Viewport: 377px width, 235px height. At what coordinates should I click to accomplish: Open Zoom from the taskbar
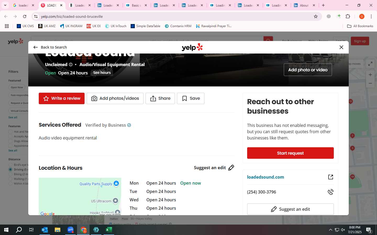click(x=70, y=230)
